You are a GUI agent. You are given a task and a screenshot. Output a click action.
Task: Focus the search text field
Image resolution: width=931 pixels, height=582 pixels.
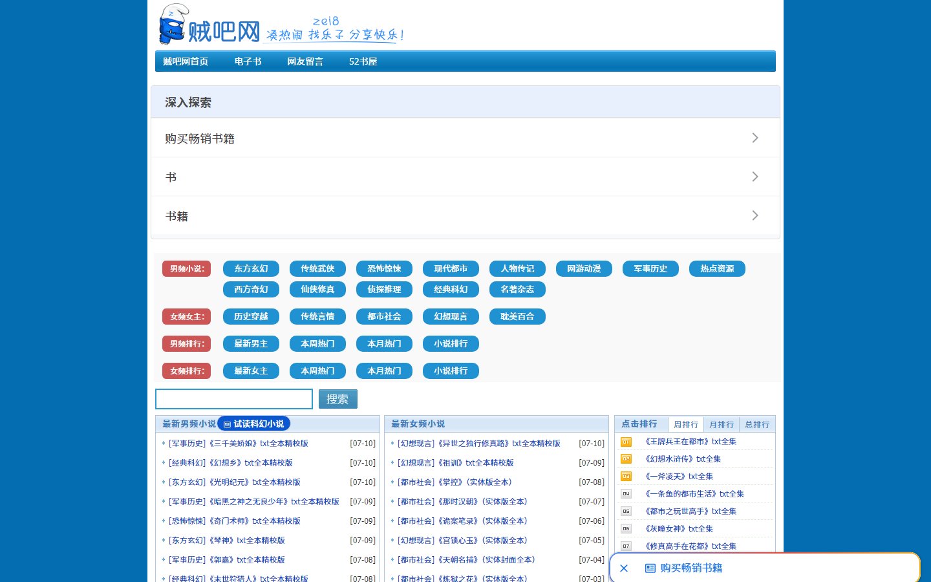(234, 399)
